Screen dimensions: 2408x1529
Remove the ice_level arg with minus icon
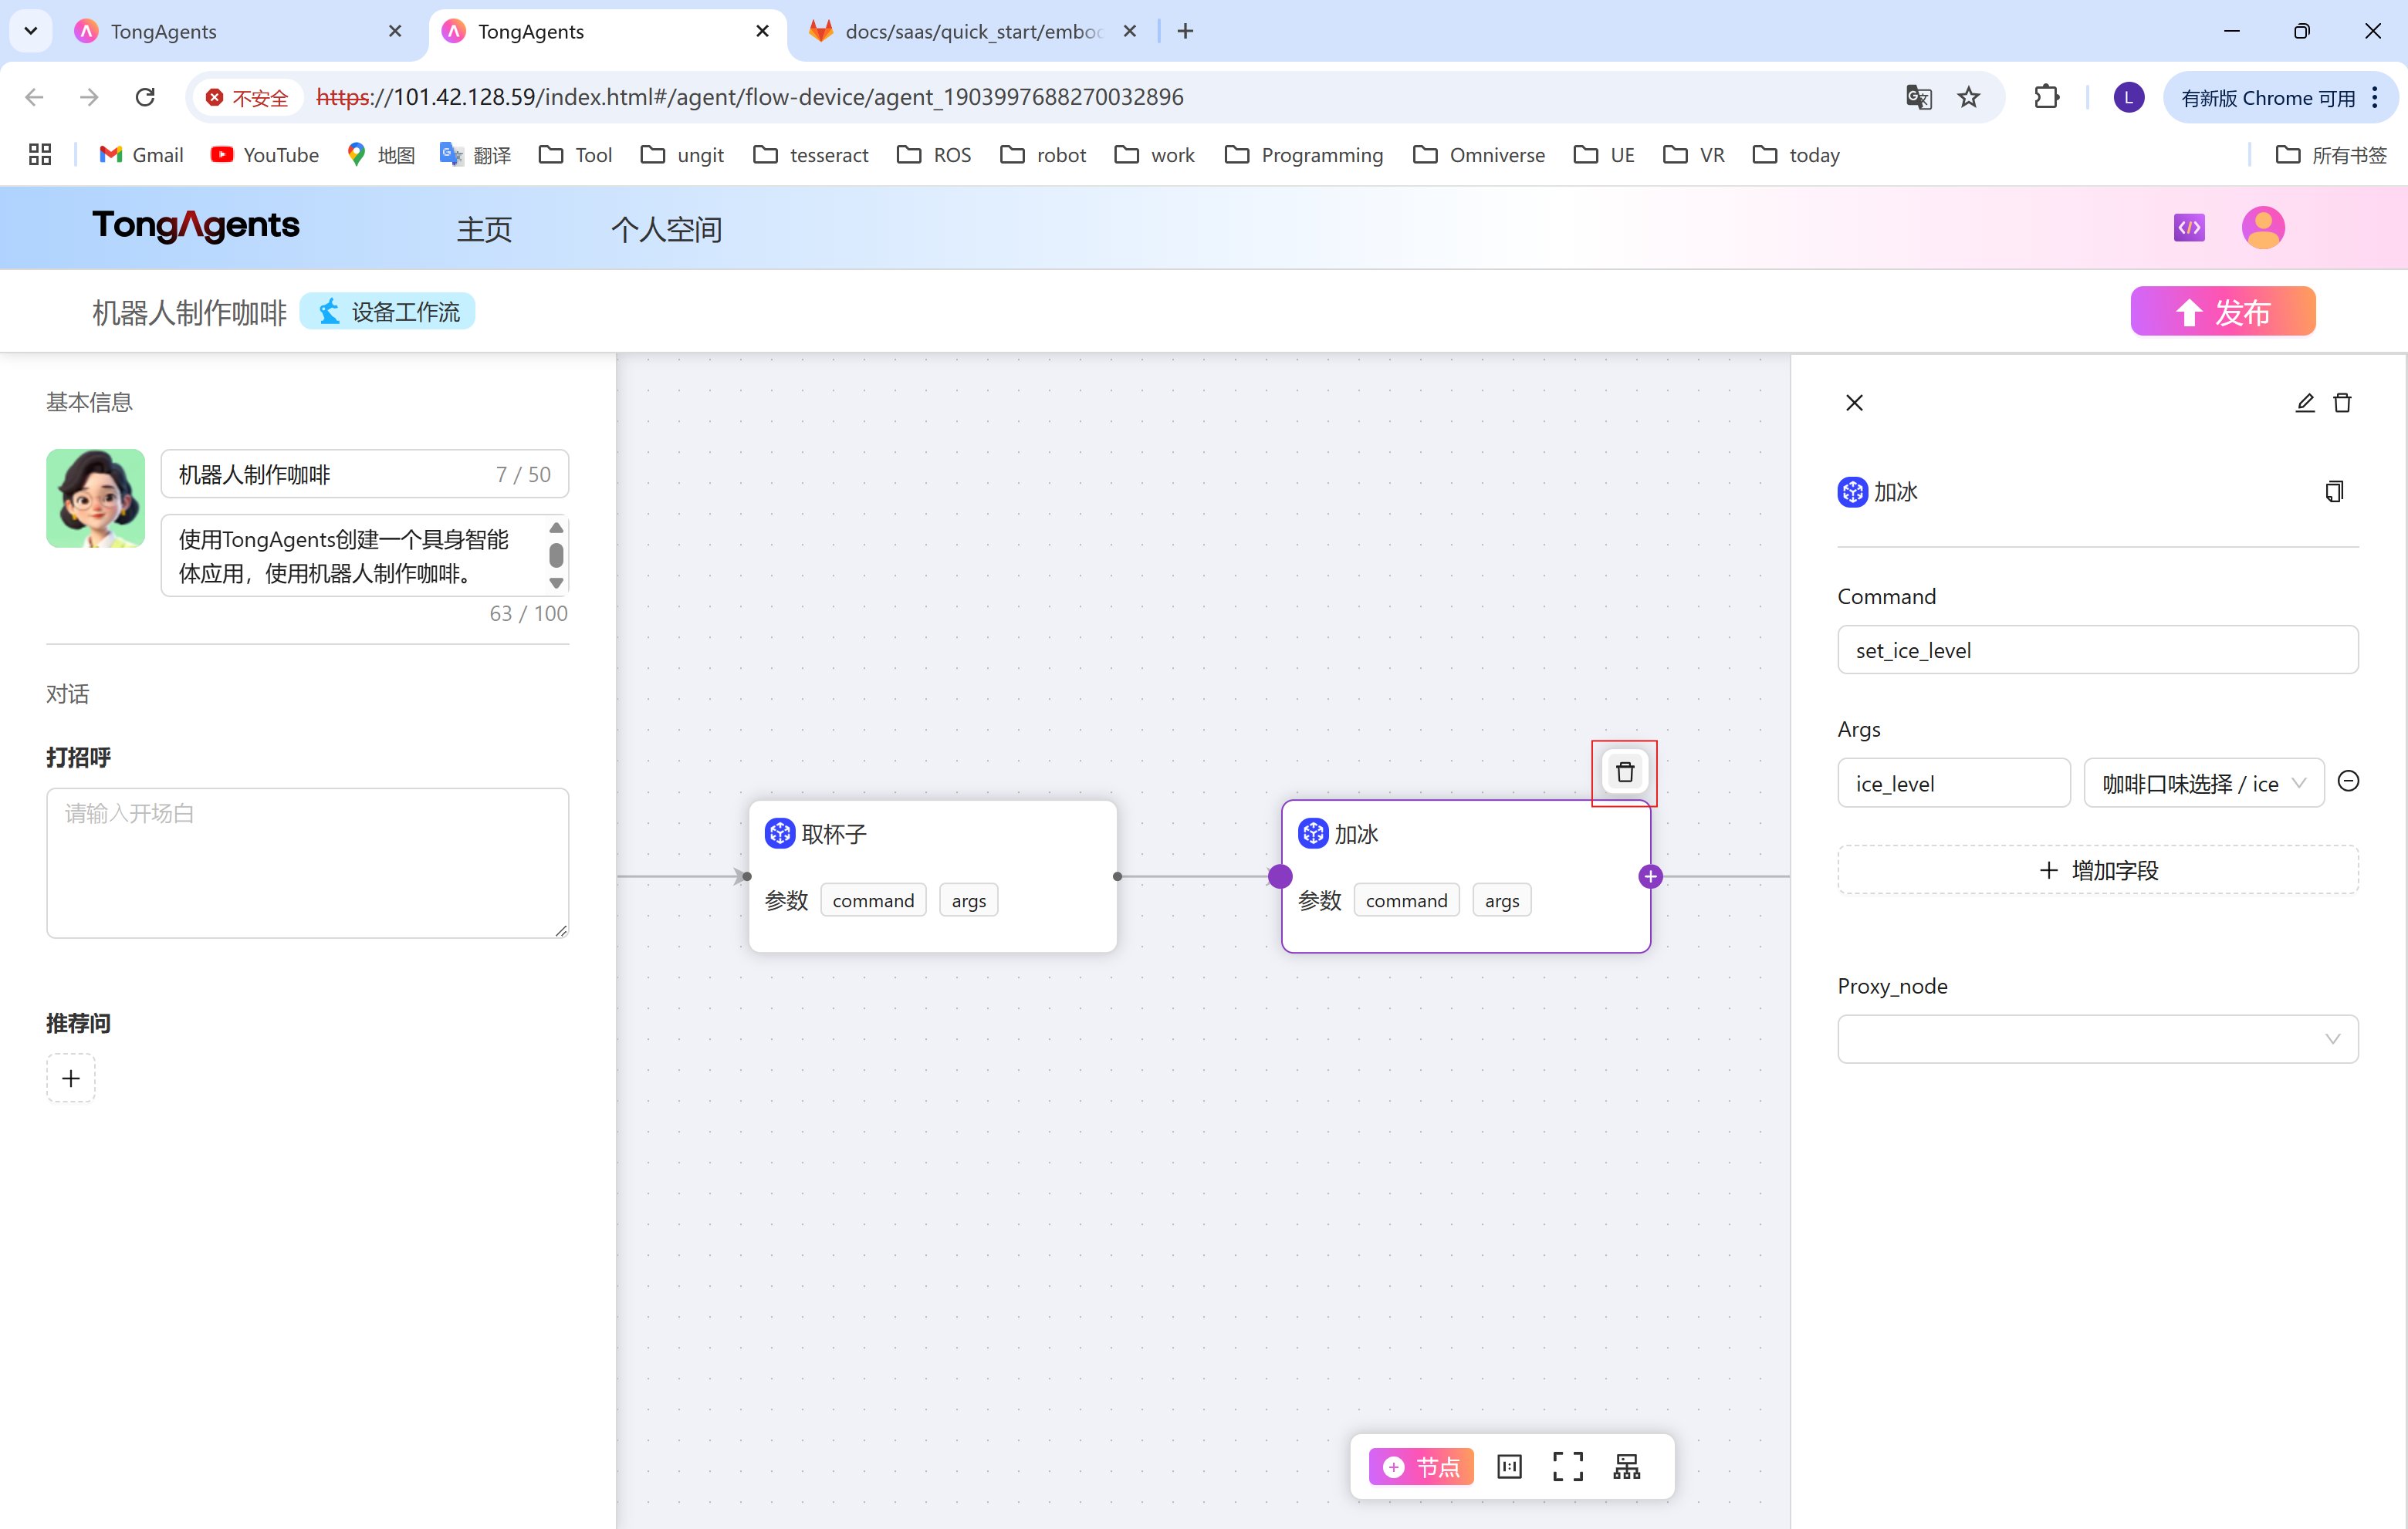[x=2348, y=781]
